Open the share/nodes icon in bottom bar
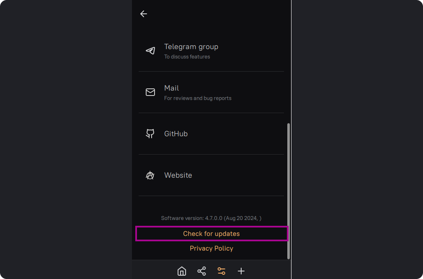 click(201, 271)
